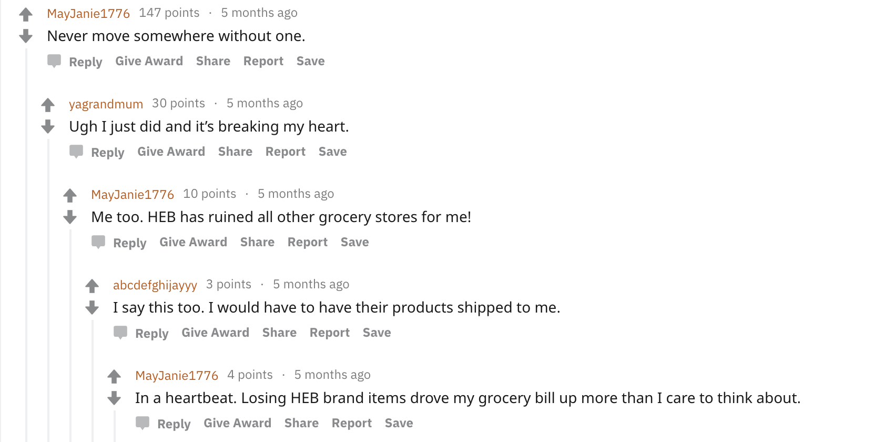Upvote yagrandmum's comment
This screenshot has width=874, height=442.
click(x=48, y=105)
